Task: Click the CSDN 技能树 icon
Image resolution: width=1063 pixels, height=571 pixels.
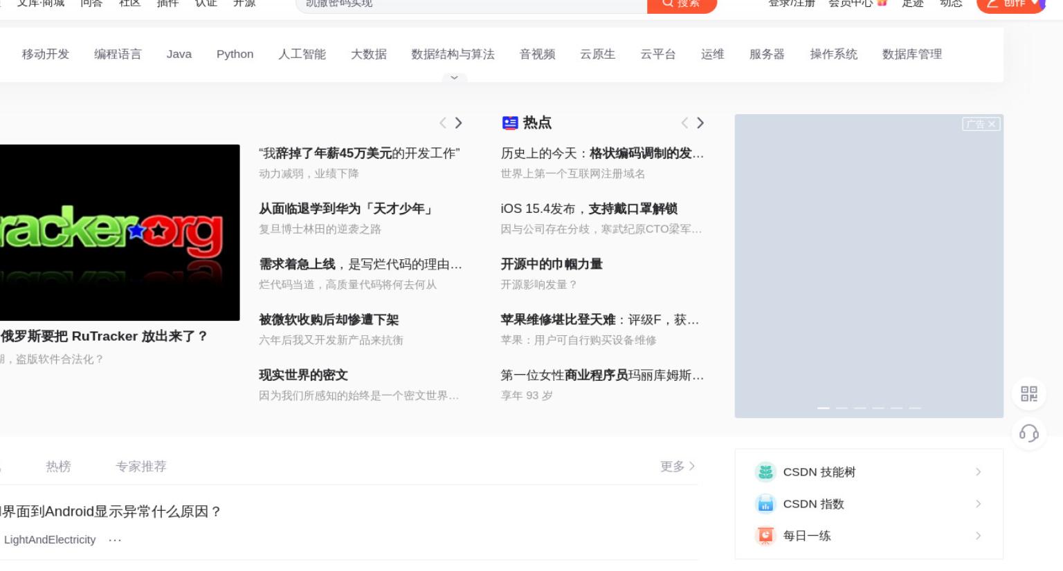Action: tap(765, 472)
